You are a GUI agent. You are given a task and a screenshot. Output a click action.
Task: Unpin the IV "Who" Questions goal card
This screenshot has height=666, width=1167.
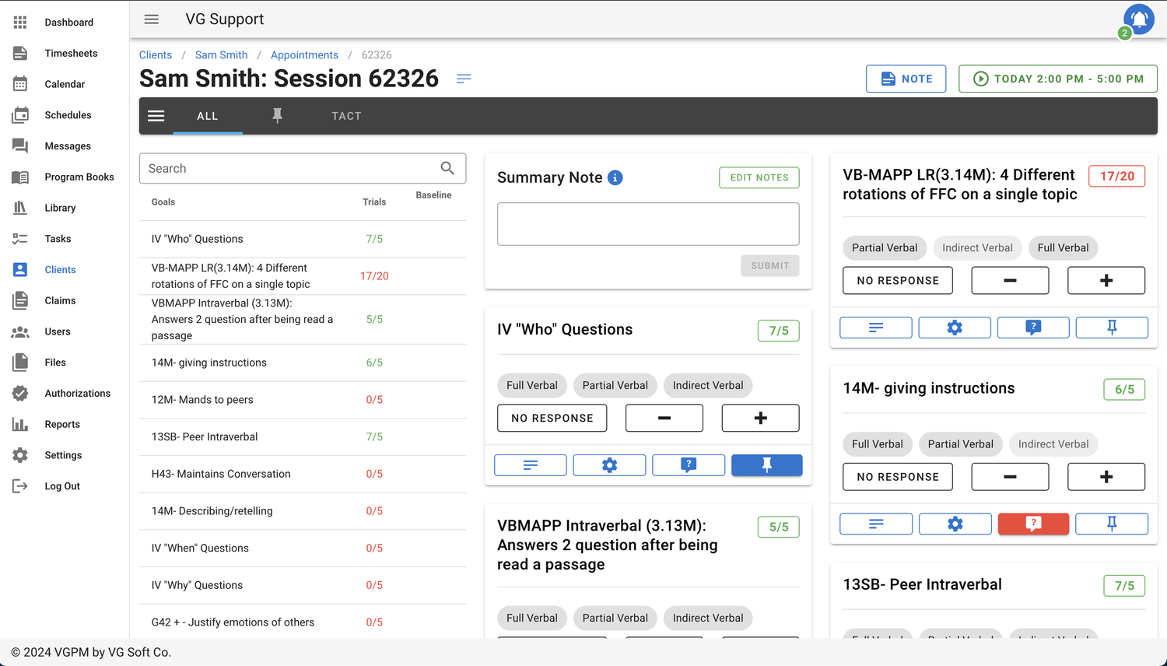click(x=766, y=465)
